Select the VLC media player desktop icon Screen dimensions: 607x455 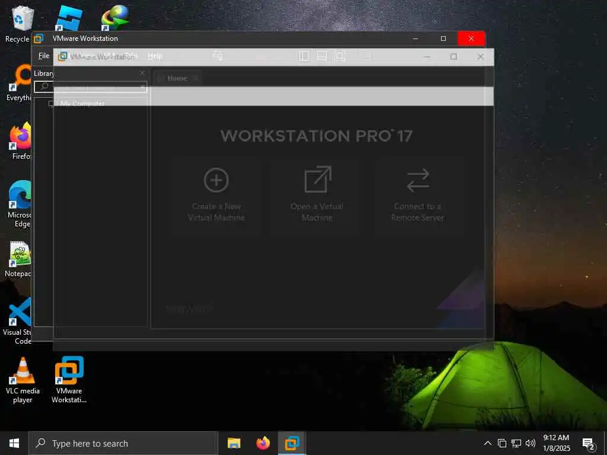point(23,380)
